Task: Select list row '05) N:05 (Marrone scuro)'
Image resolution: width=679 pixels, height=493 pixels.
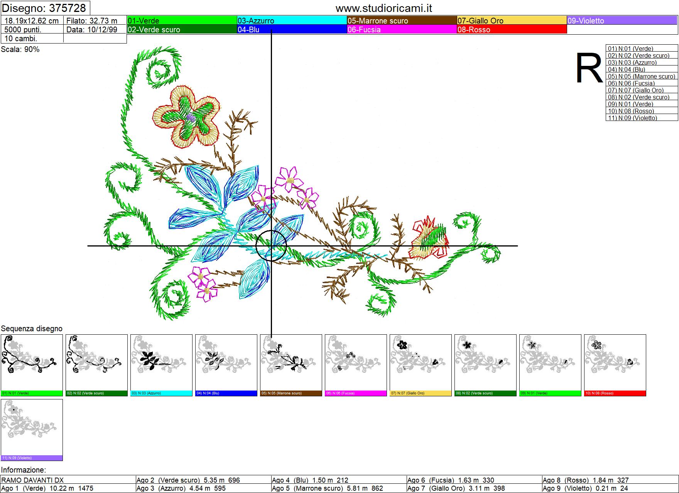Action: (642, 76)
